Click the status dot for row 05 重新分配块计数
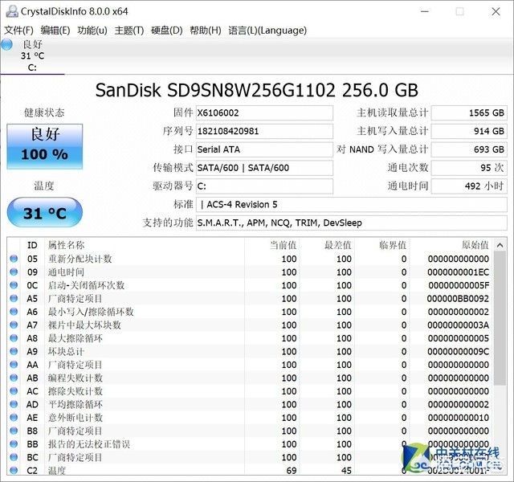The image size is (514, 482). point(14,259)
